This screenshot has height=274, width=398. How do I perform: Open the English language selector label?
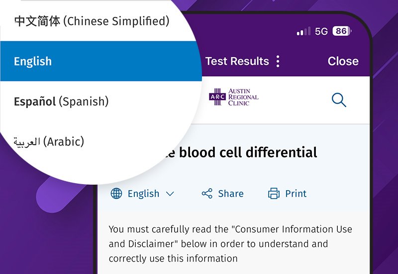pos(143,194)
